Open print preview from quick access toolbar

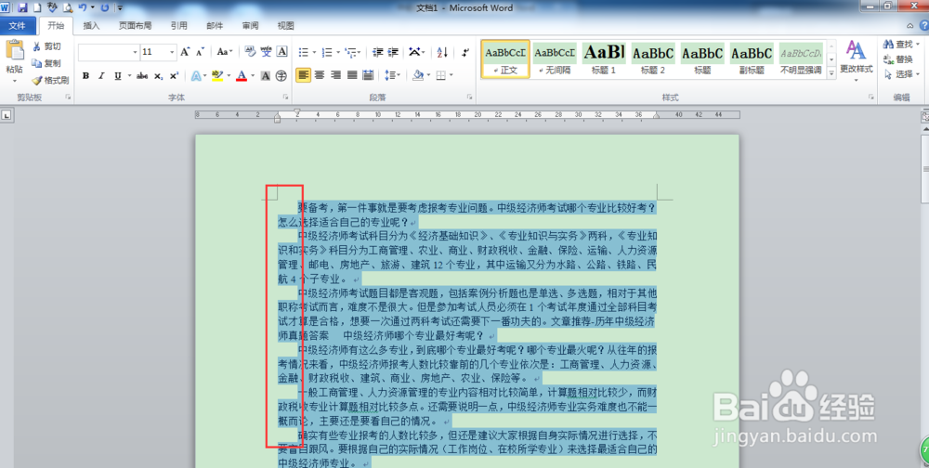point(68,7)
